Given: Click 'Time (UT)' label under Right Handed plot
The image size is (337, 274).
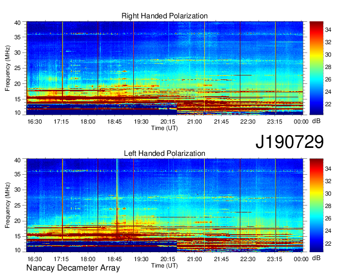Looking at the screenshot, I should tap(165, 128).
